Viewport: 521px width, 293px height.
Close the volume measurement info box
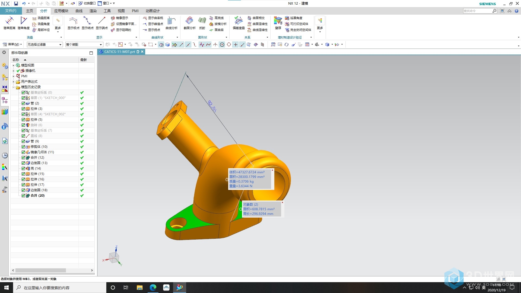point(272,170)
